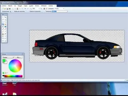Adjust the Tolerancia slider bar
The image size is (128, 96).
60,11
